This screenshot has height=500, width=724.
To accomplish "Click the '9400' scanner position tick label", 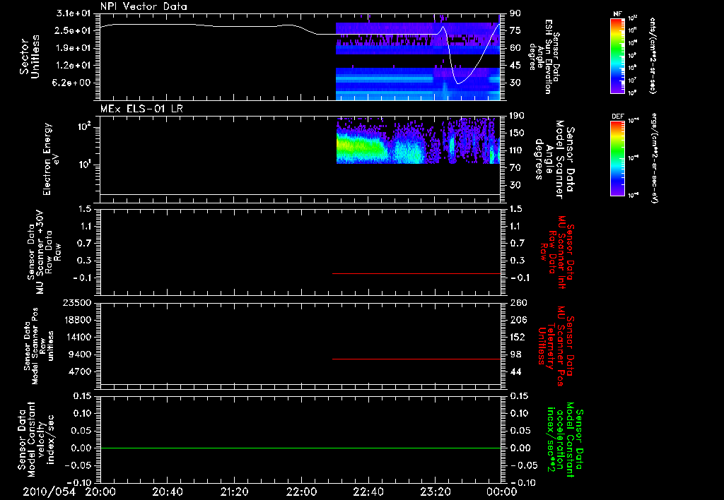I will click(79, 355).
